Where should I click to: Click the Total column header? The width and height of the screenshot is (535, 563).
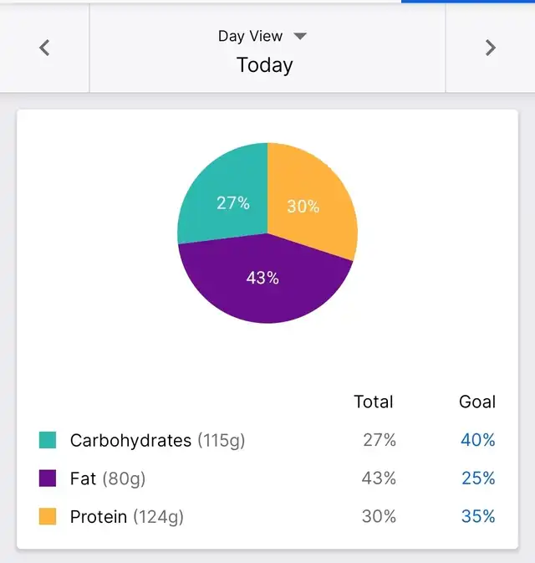tap(374, 402)
